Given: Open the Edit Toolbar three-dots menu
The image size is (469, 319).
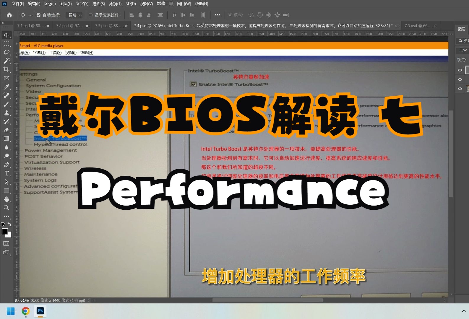Looking at the screenshot, I should [6, 217].
